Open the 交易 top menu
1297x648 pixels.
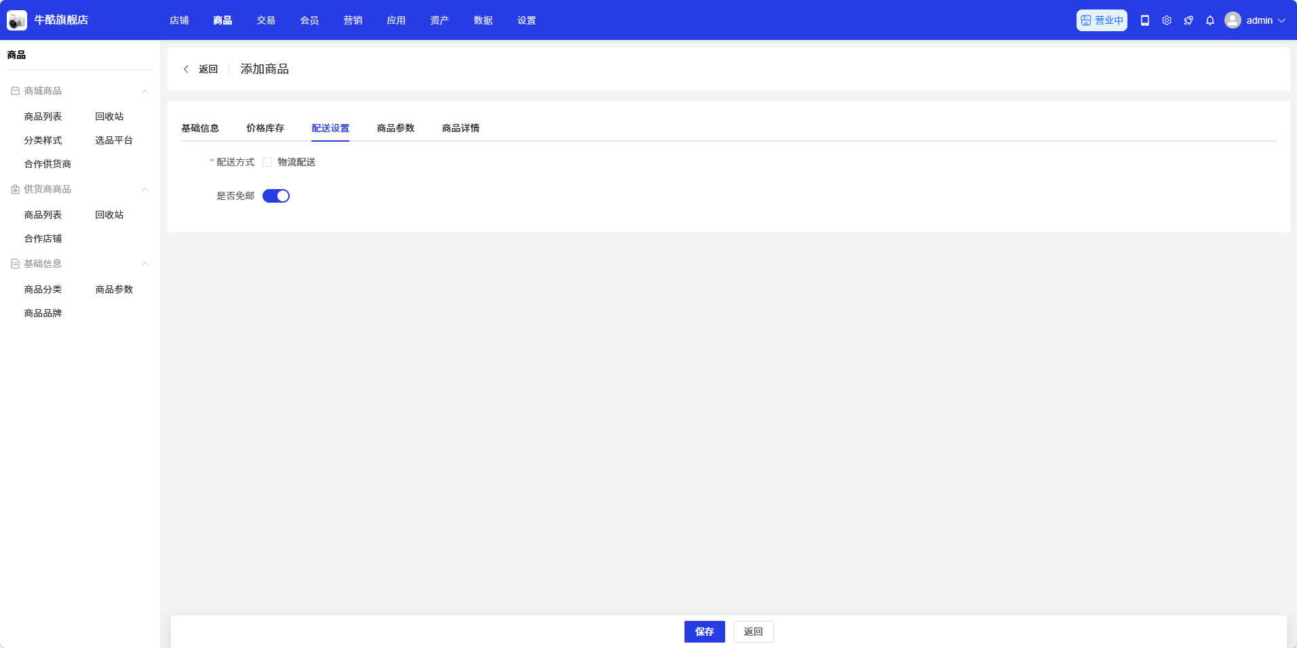coord(266,20)
